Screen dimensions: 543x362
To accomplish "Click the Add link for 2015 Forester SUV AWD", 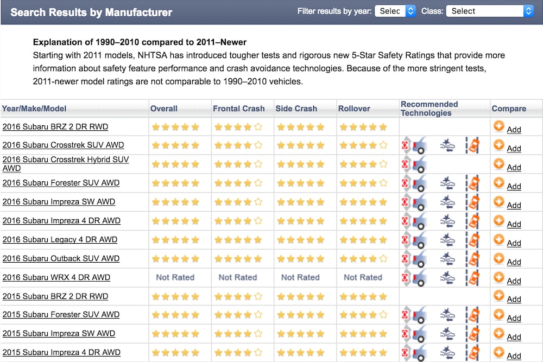I will click(514, 318).
